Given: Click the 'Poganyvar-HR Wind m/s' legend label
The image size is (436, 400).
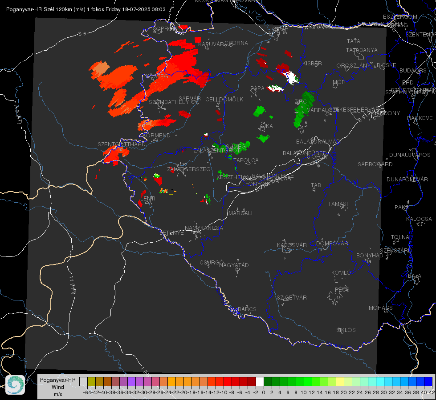Looking at the screenshot, I should point(58,387).
